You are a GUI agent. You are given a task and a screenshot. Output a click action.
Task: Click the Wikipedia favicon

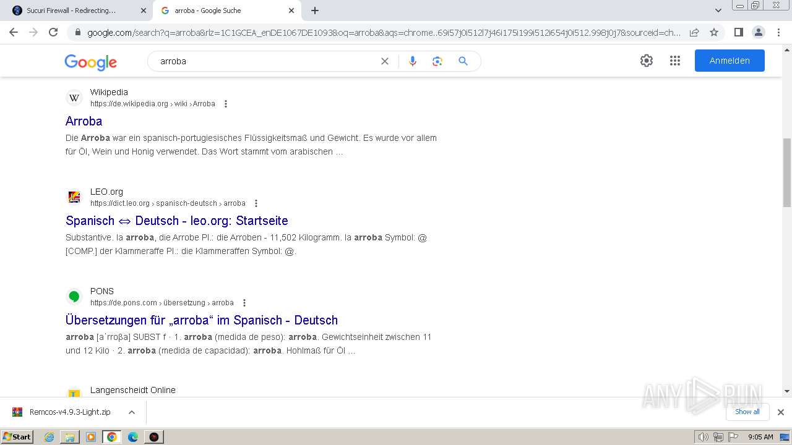click(x=74, y=98)
